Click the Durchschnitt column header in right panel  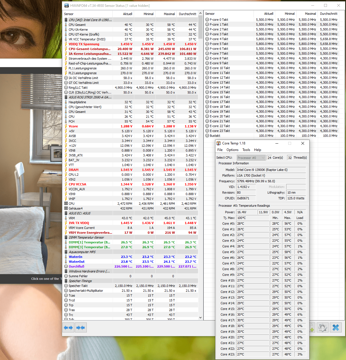329,14
